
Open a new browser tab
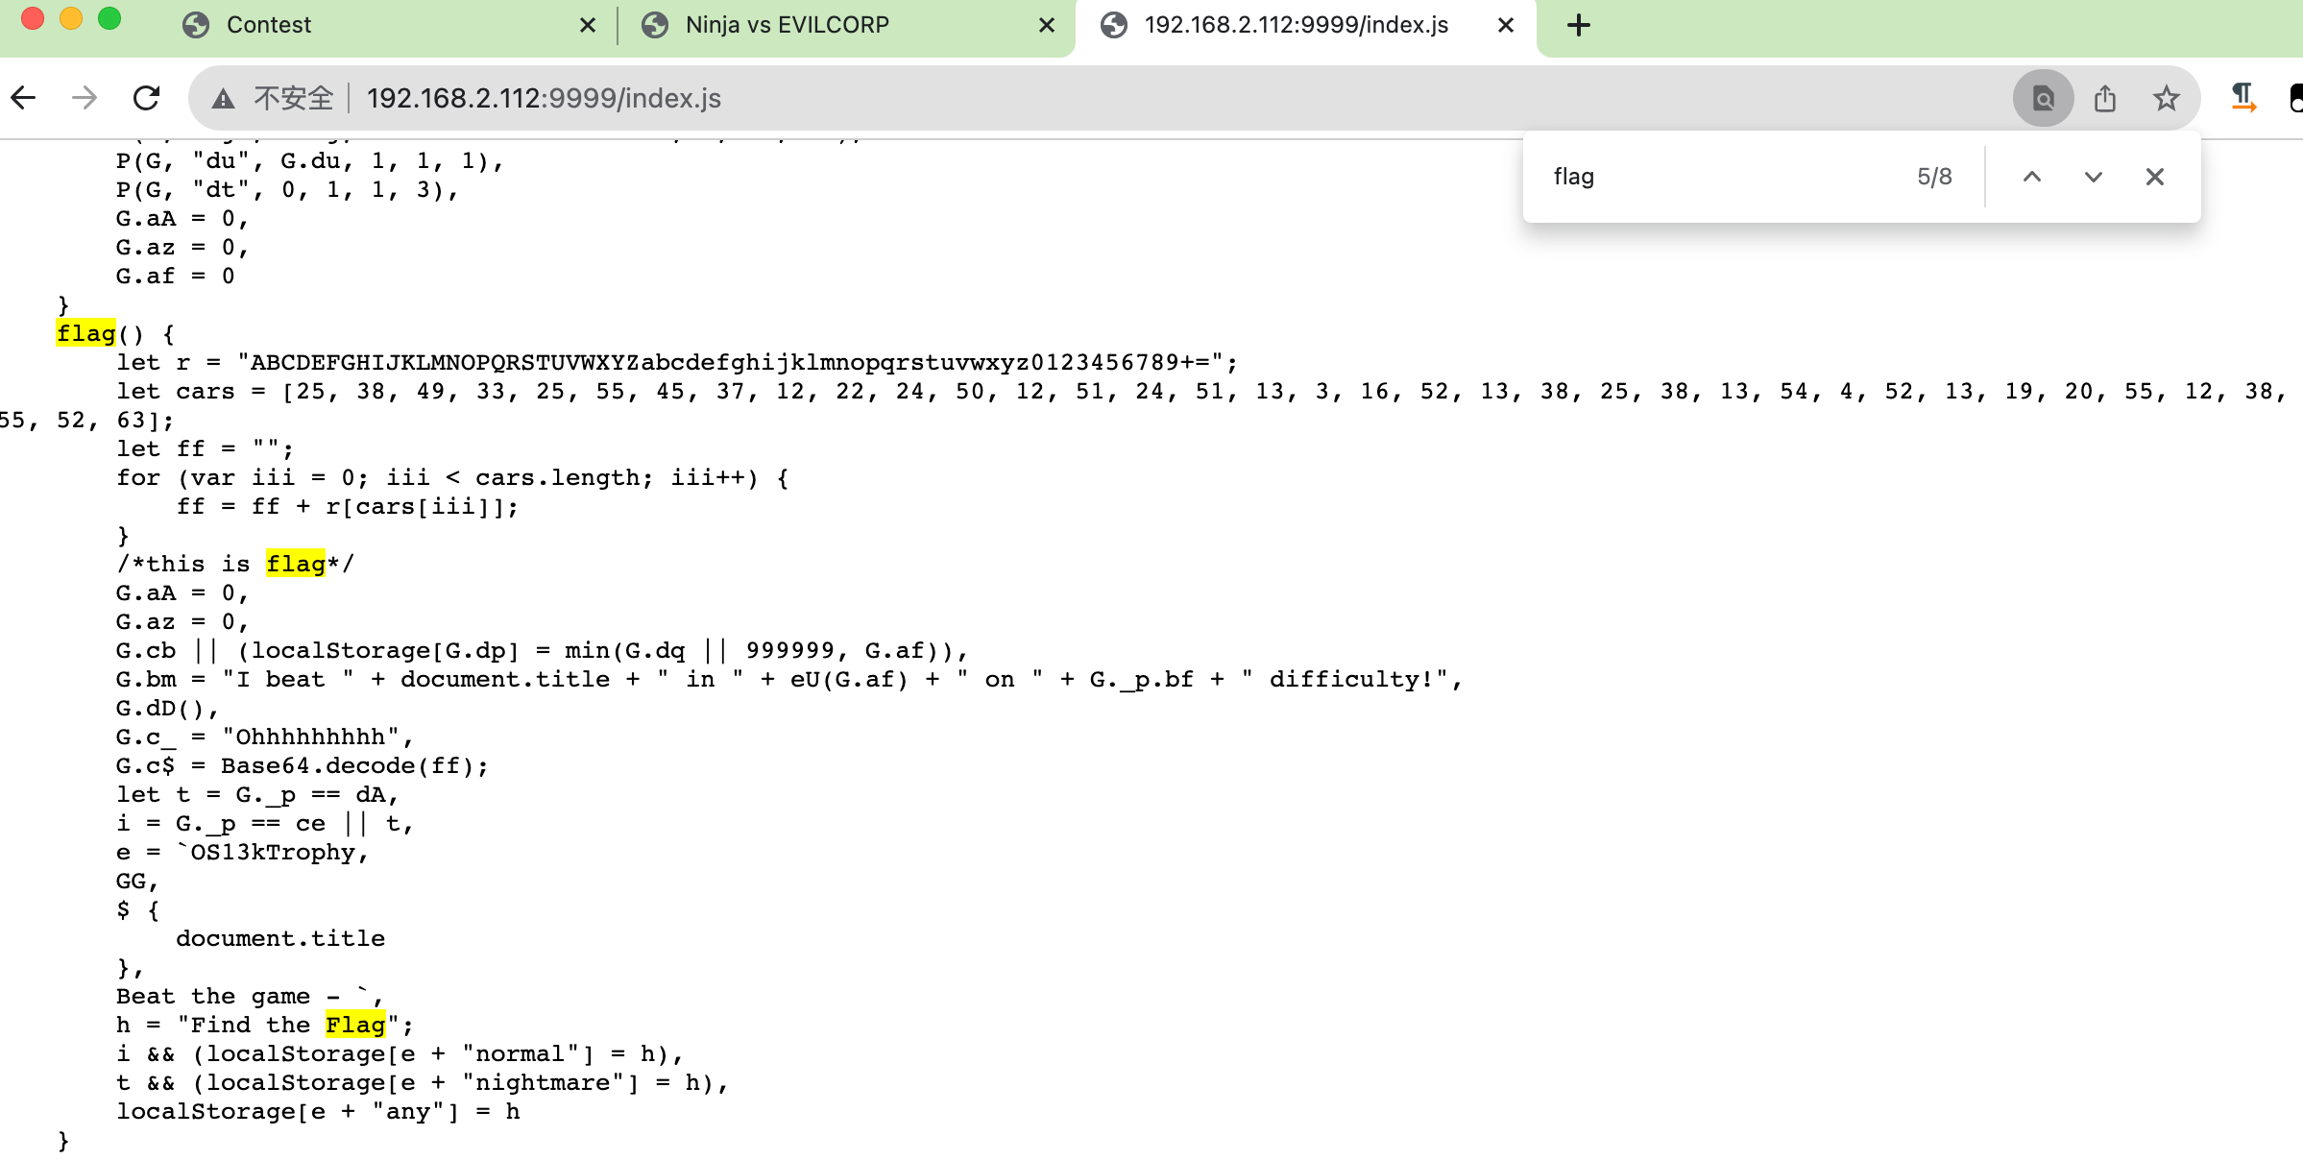point(1579,25)
